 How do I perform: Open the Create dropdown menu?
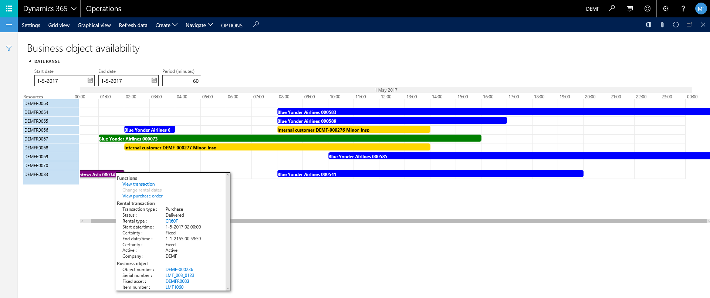click(x=166, y=25)
